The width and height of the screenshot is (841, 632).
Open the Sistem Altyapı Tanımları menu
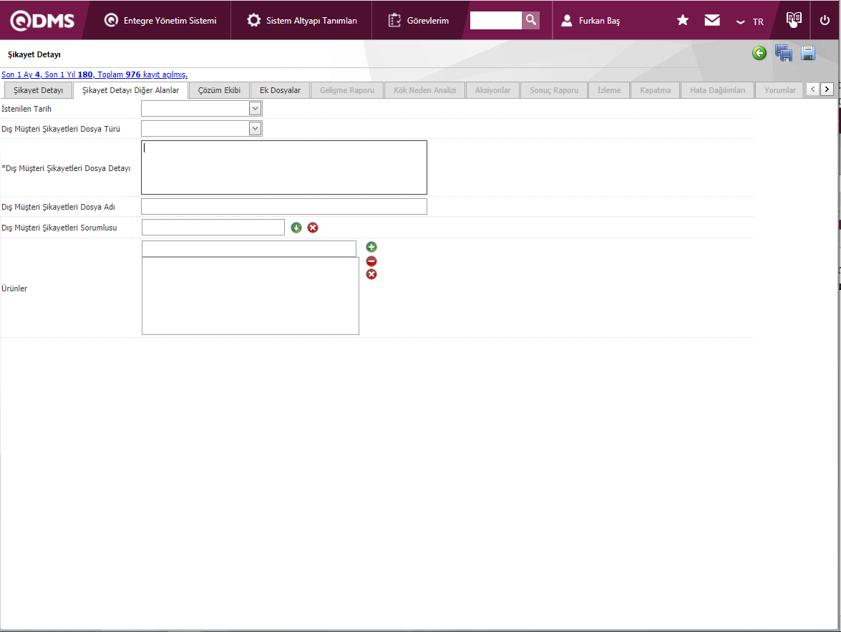click(302, 21)
